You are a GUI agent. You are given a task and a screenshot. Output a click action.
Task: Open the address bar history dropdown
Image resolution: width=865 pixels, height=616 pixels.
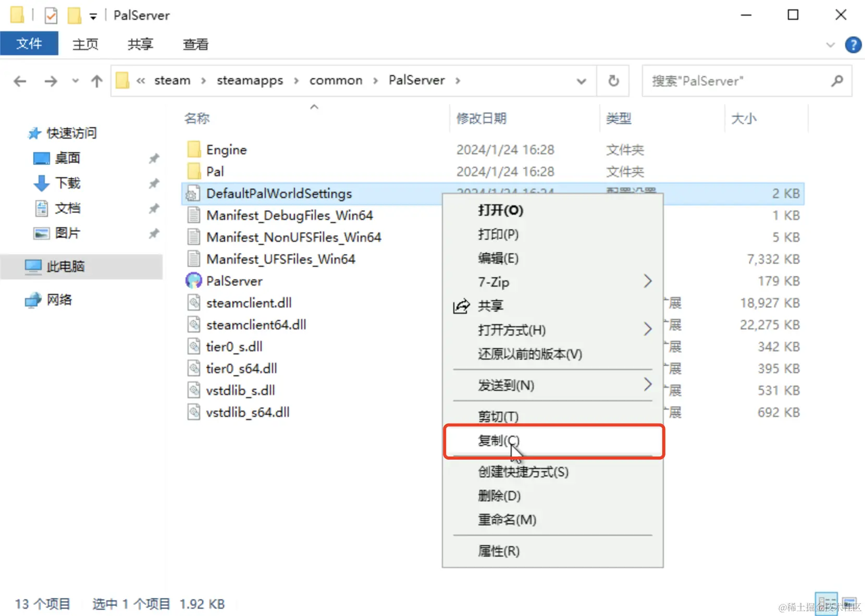click(x=581, y=81)
